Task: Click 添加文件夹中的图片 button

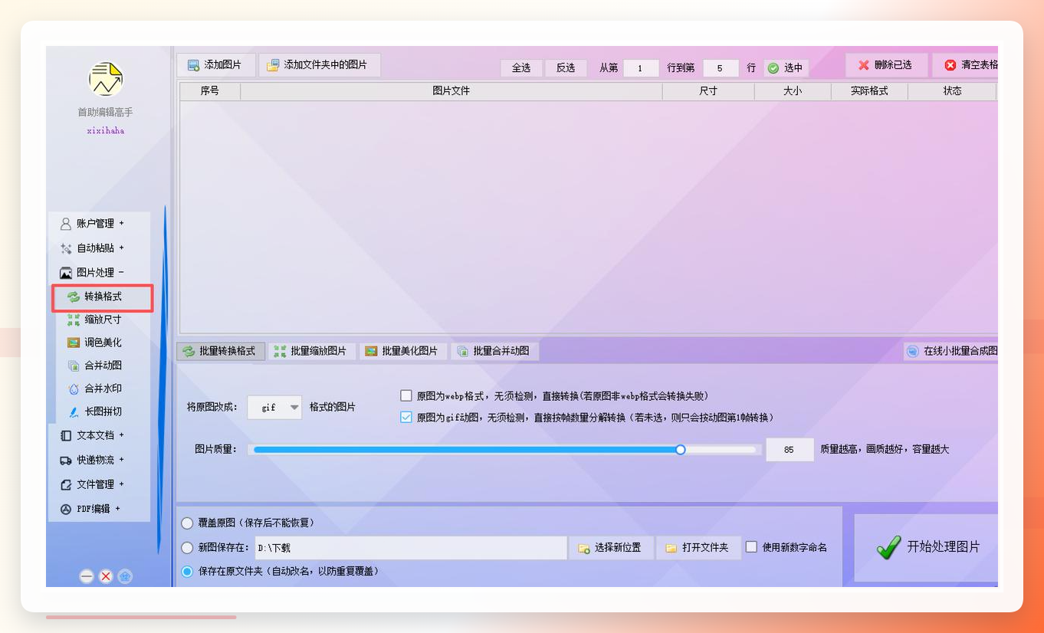Action: coord(319,65)
